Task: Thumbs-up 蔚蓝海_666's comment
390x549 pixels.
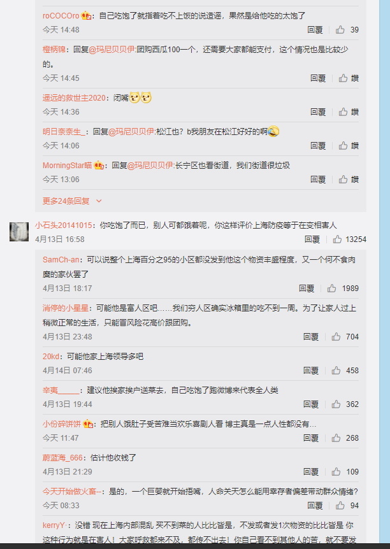Action: pyautogui.click(x=336, y=472)
